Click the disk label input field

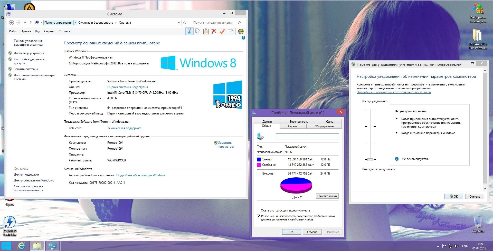(x=307, y=136)
